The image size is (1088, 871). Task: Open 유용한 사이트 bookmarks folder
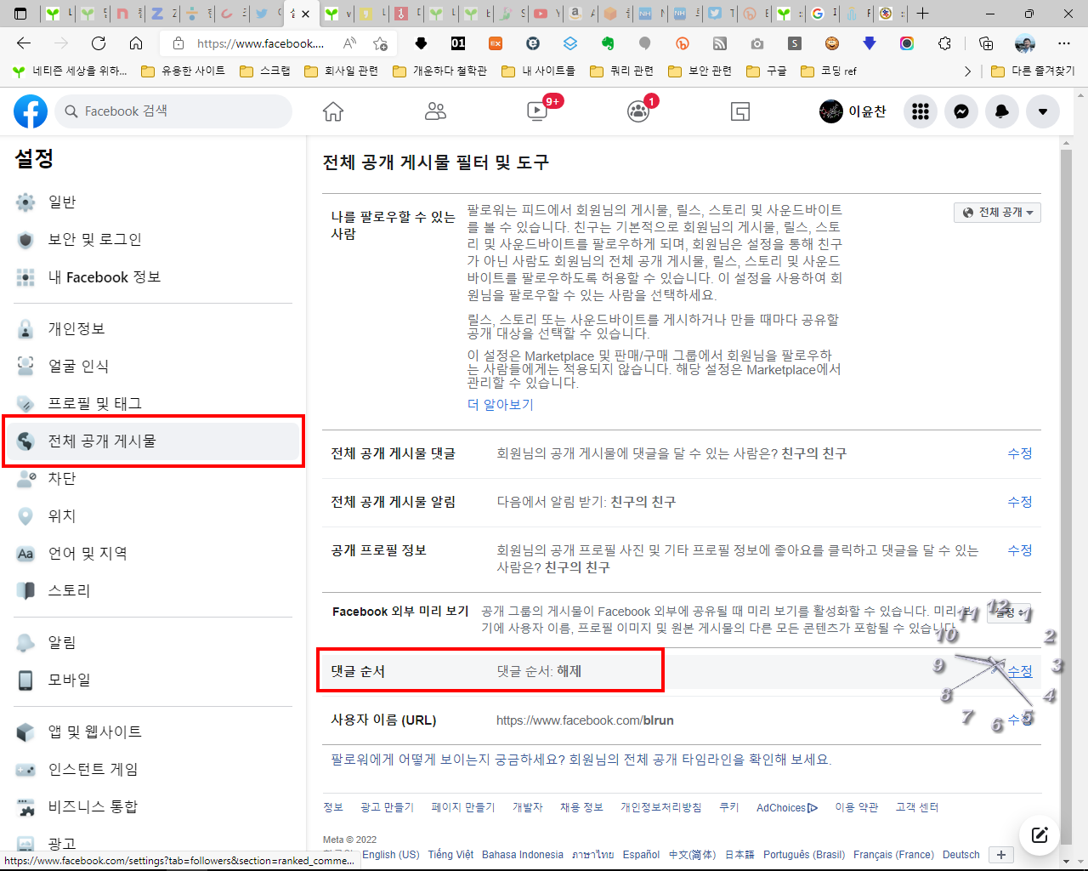[184, 71]
